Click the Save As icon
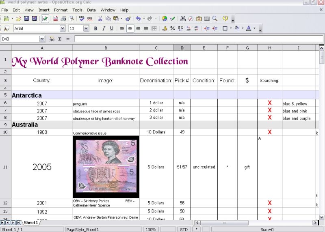Viewport: 325px width, 232px height. click(x=34, y=19)
